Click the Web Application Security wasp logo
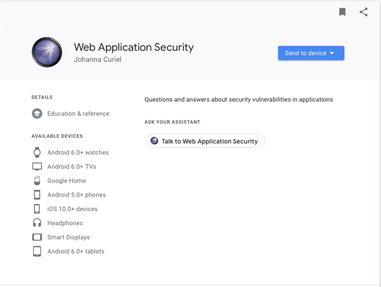The height and width of the screenshot is (287, 381). click(x=47, y=52)
